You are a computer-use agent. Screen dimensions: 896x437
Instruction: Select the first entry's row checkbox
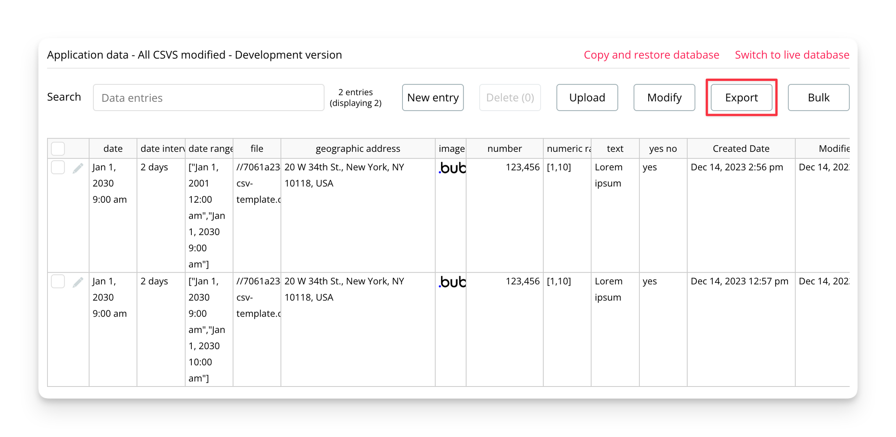coord(58,167)
